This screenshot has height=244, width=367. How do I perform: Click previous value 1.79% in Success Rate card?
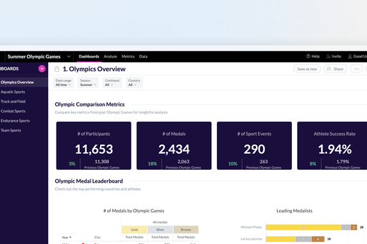[x=343, y=161]
